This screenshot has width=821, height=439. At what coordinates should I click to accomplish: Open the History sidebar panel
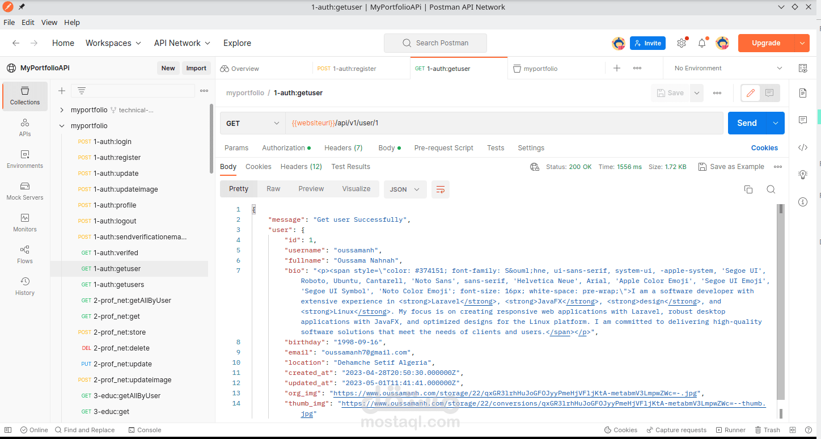25,286
